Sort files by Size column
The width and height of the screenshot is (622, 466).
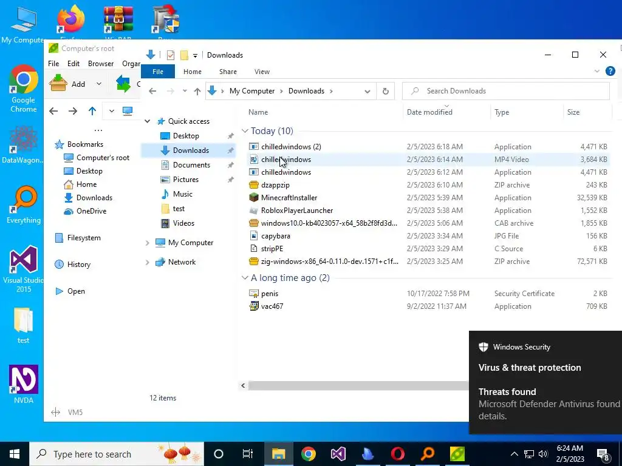[587, 112]
